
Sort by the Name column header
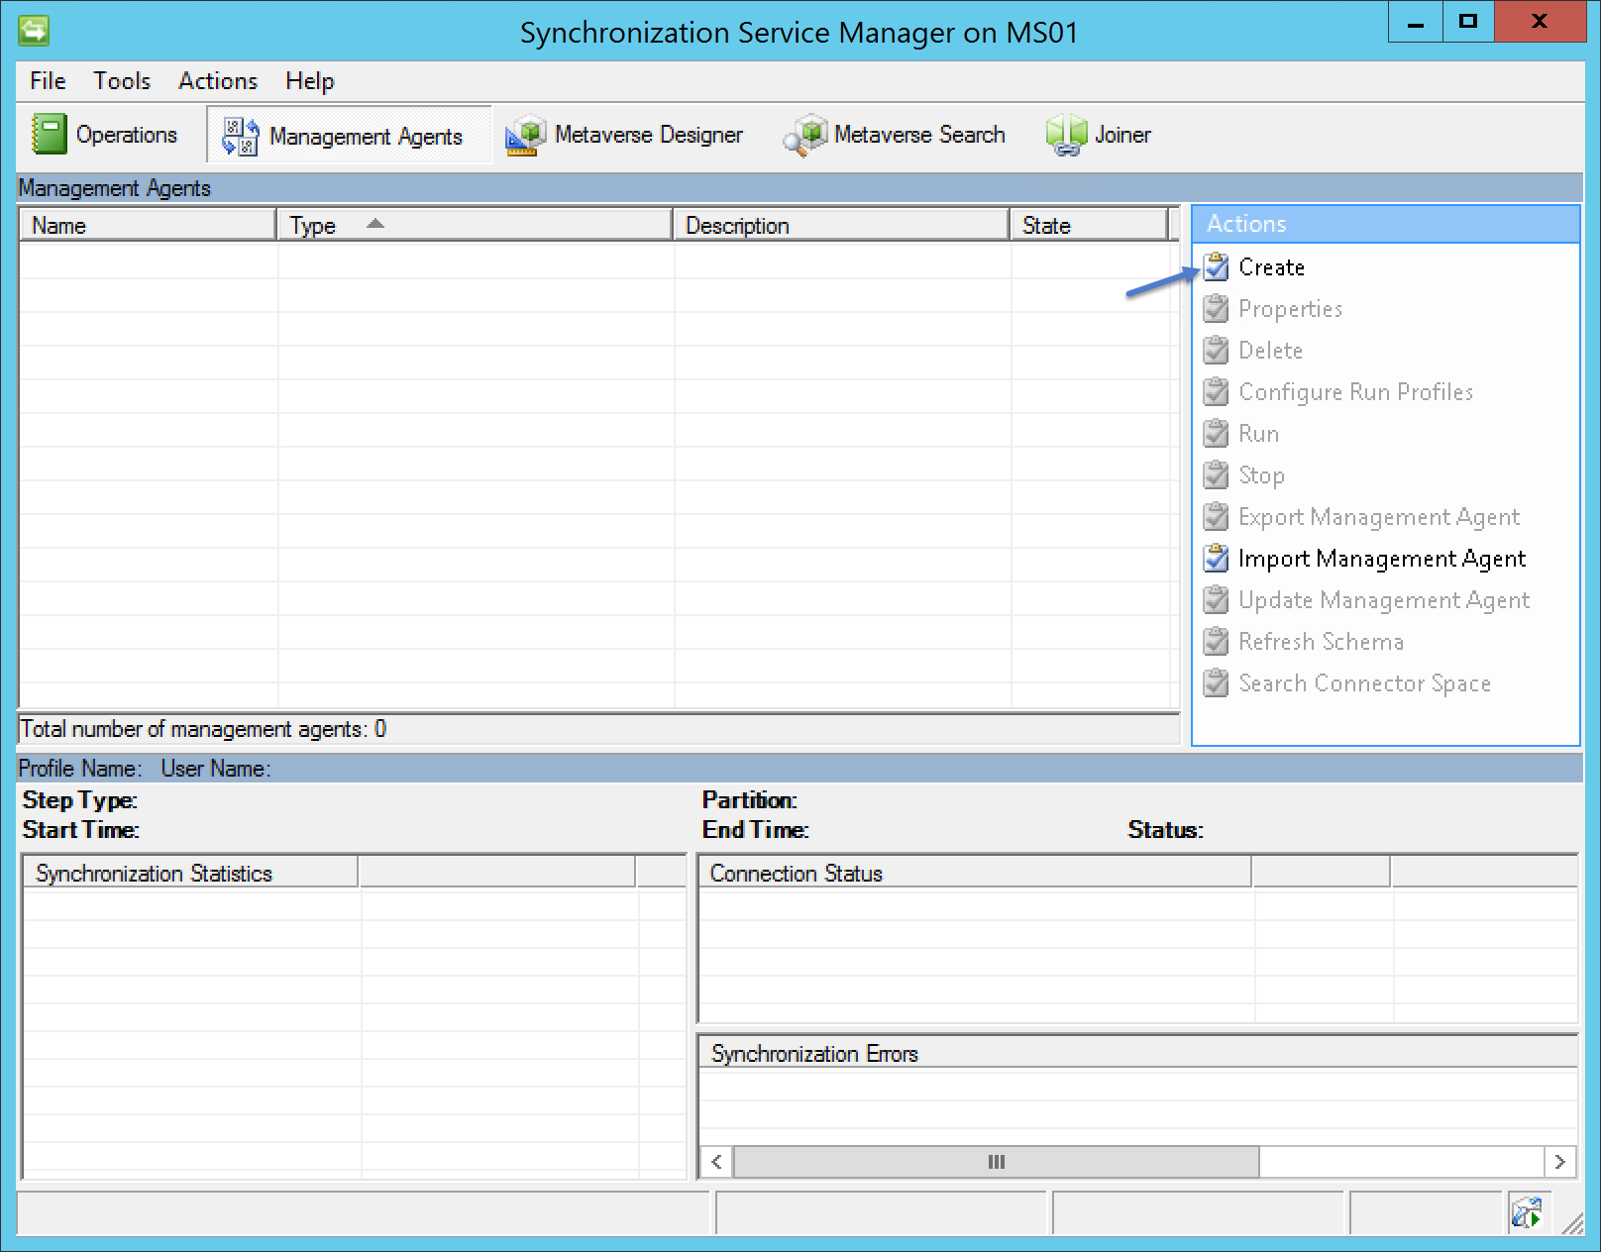(148, 225)
